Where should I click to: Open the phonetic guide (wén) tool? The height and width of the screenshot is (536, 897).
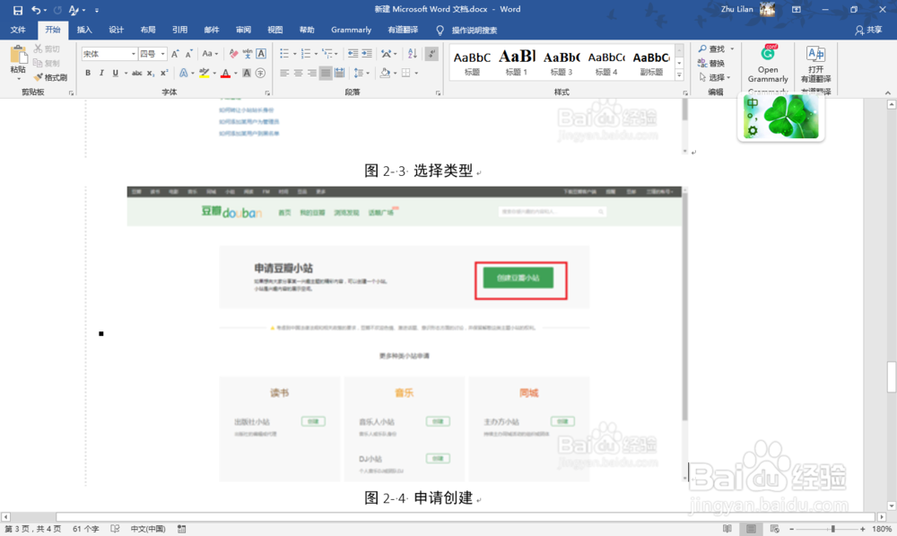tap(248, 54)
